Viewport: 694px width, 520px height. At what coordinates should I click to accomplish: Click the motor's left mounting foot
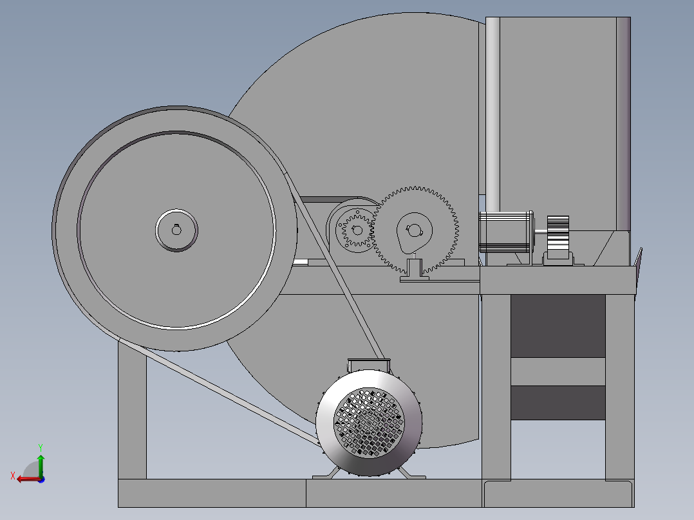click(328, 474)
